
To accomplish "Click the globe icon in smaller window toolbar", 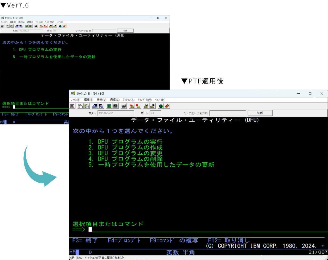I will coord(60,26).
